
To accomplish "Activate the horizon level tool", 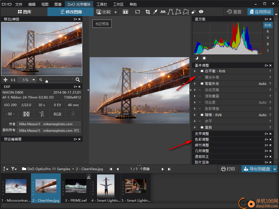I will pos(163,12).
